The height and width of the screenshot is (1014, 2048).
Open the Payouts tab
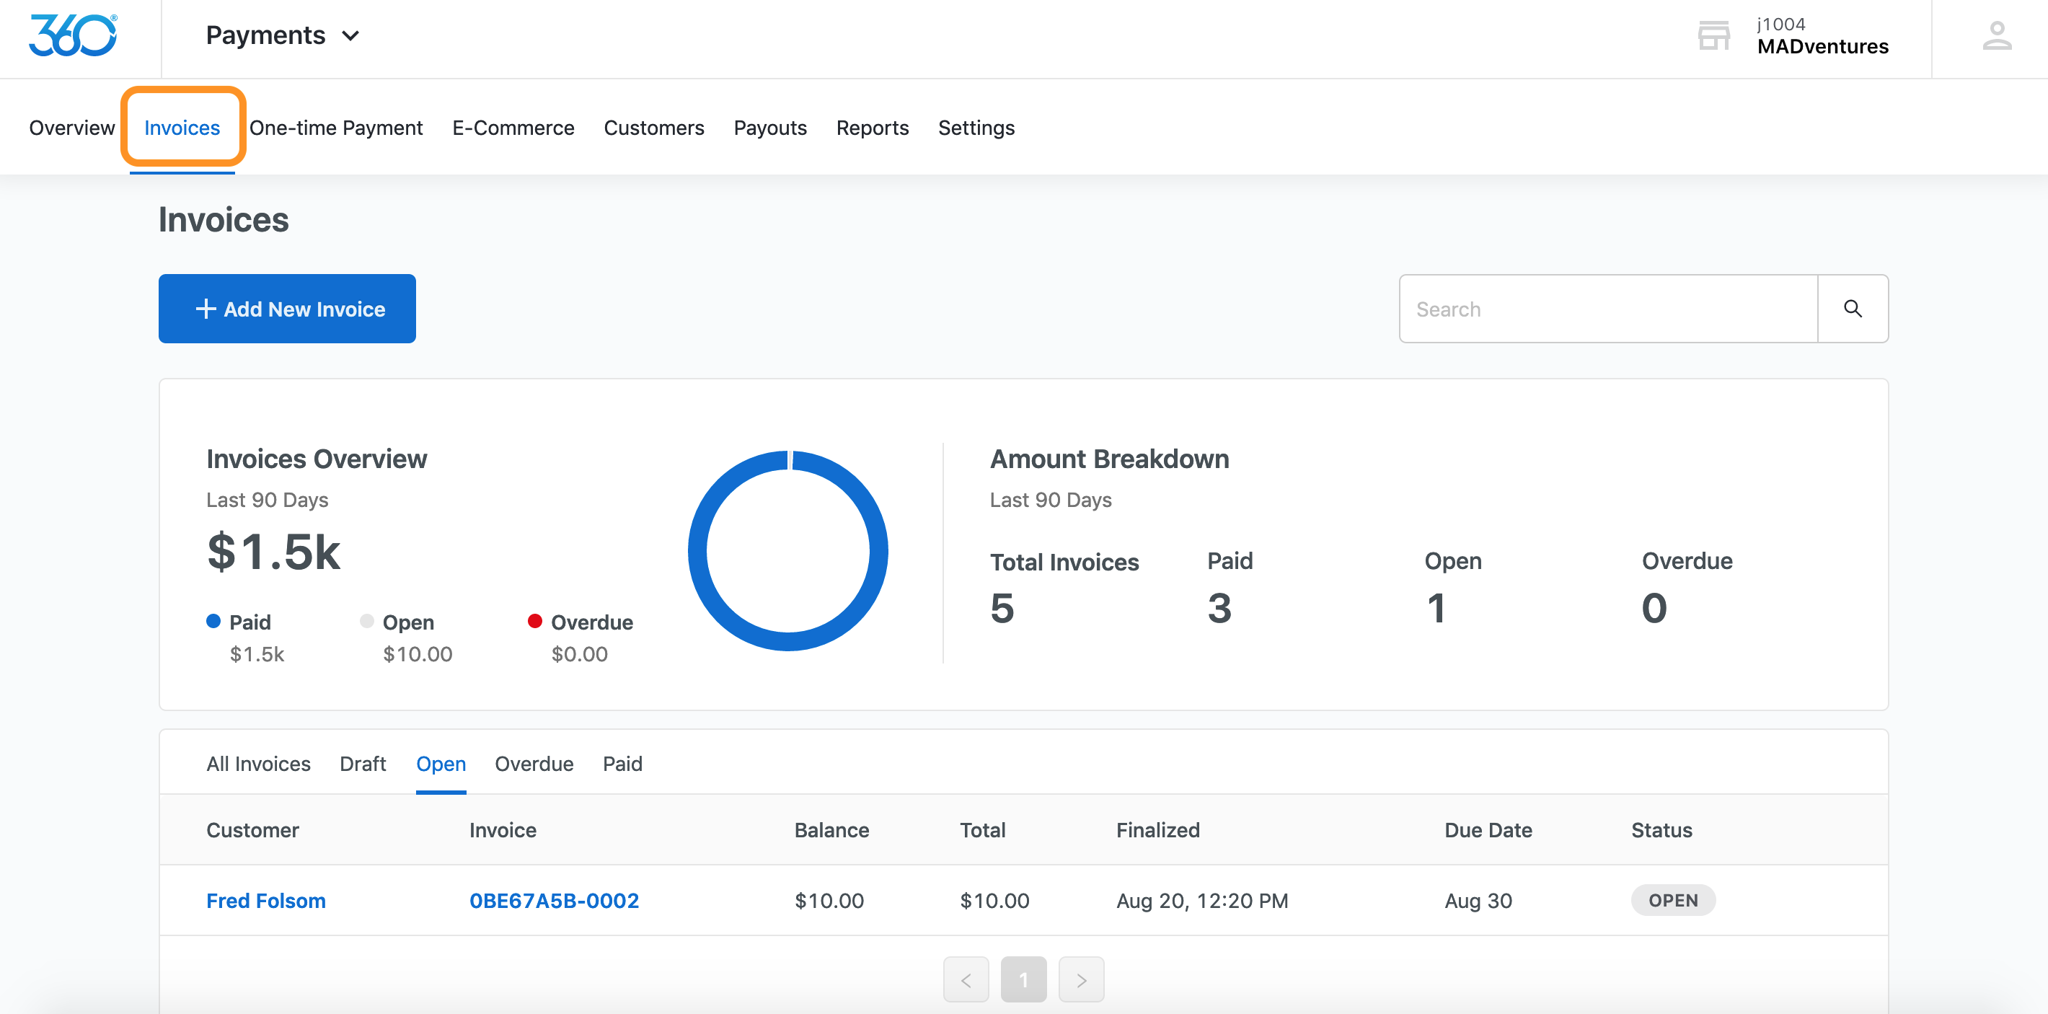(769, 127)
